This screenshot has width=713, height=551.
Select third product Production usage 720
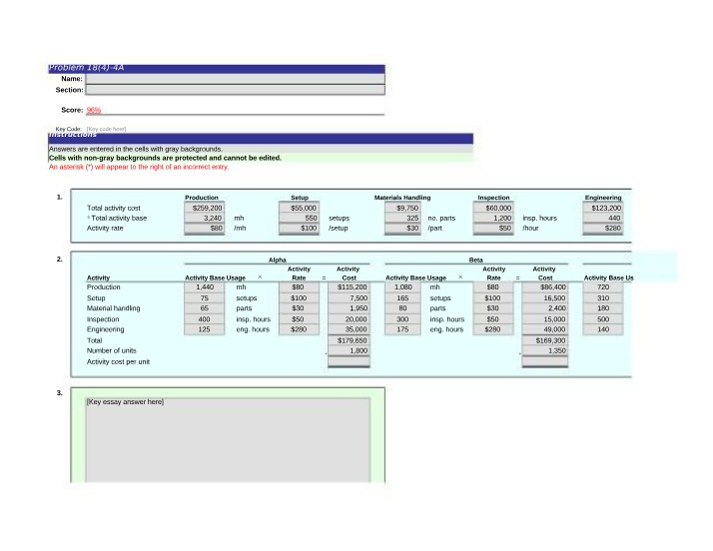(603, 287)
